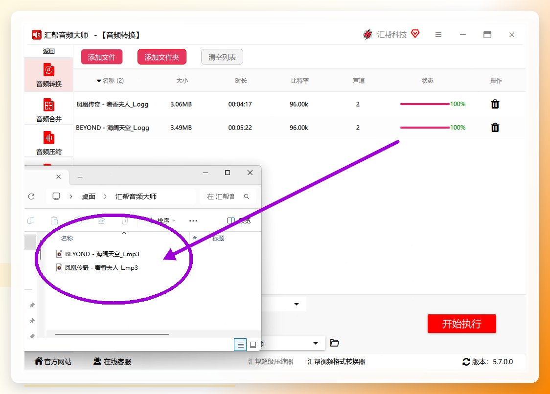The height and width of the screenshot is (394, 550).
Task: Click the 清空列表 button
Action: (x=222, y=57)
